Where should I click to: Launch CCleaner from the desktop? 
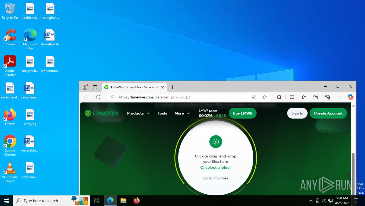10,38
